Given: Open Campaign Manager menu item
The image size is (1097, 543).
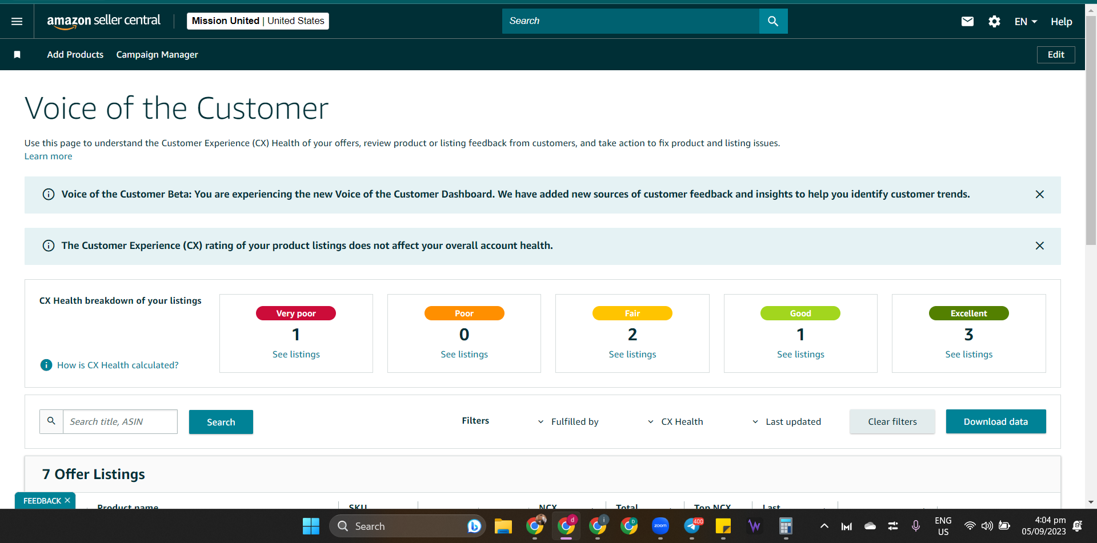Looking at the screenshot, I should point(157,55).
